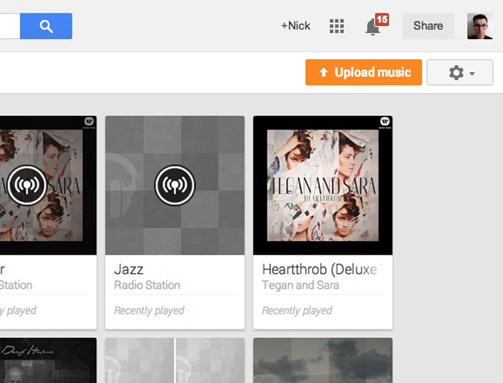Open the settings gear dropdown
Viewport: 503px width, 383px height.
460,72
